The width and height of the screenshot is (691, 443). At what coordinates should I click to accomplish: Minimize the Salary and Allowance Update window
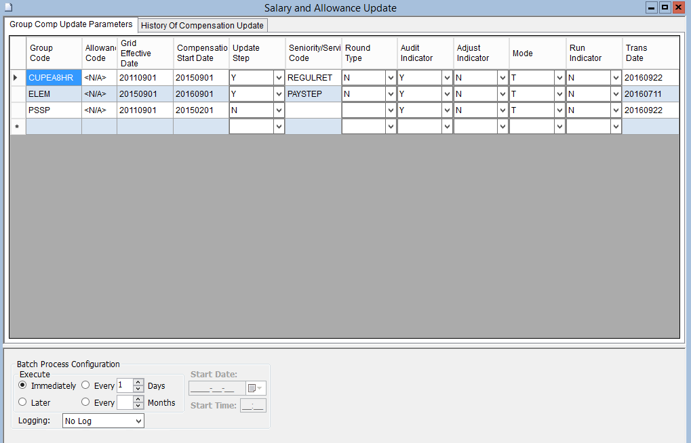652,7
